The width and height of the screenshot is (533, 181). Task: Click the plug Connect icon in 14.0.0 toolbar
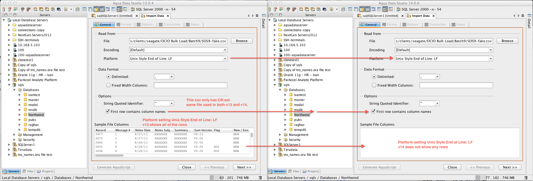pos(288,9)
